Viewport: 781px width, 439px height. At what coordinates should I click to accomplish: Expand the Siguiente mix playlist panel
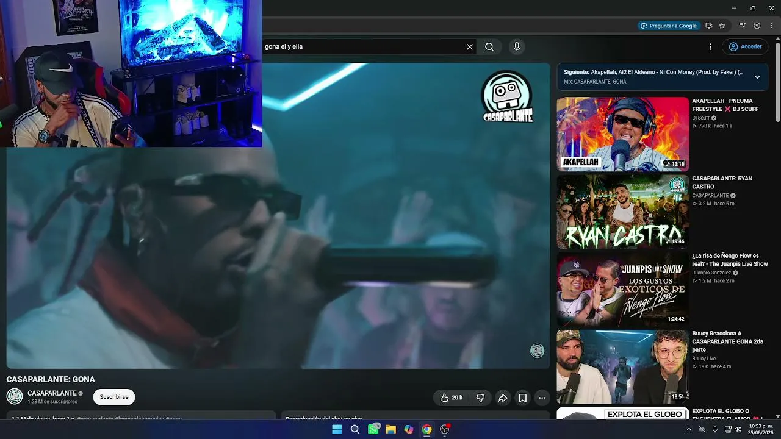tap(757, 77)
